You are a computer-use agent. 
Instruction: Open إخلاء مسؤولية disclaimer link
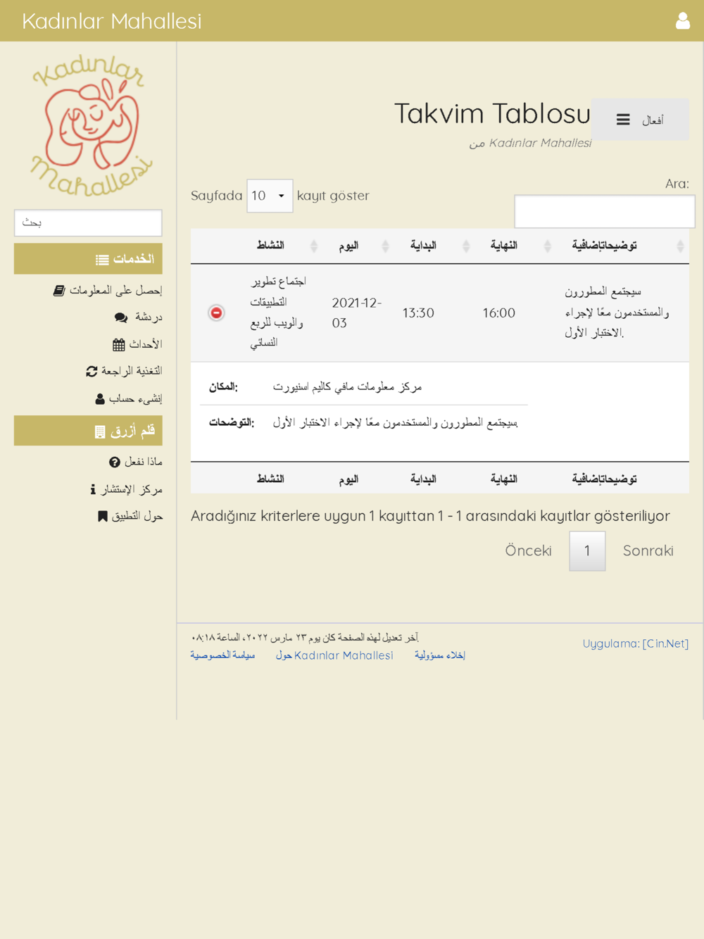pos(440,655)
